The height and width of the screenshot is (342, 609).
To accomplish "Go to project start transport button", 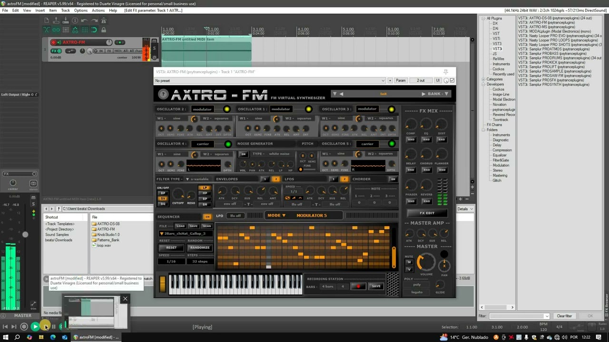I will 5,327.
